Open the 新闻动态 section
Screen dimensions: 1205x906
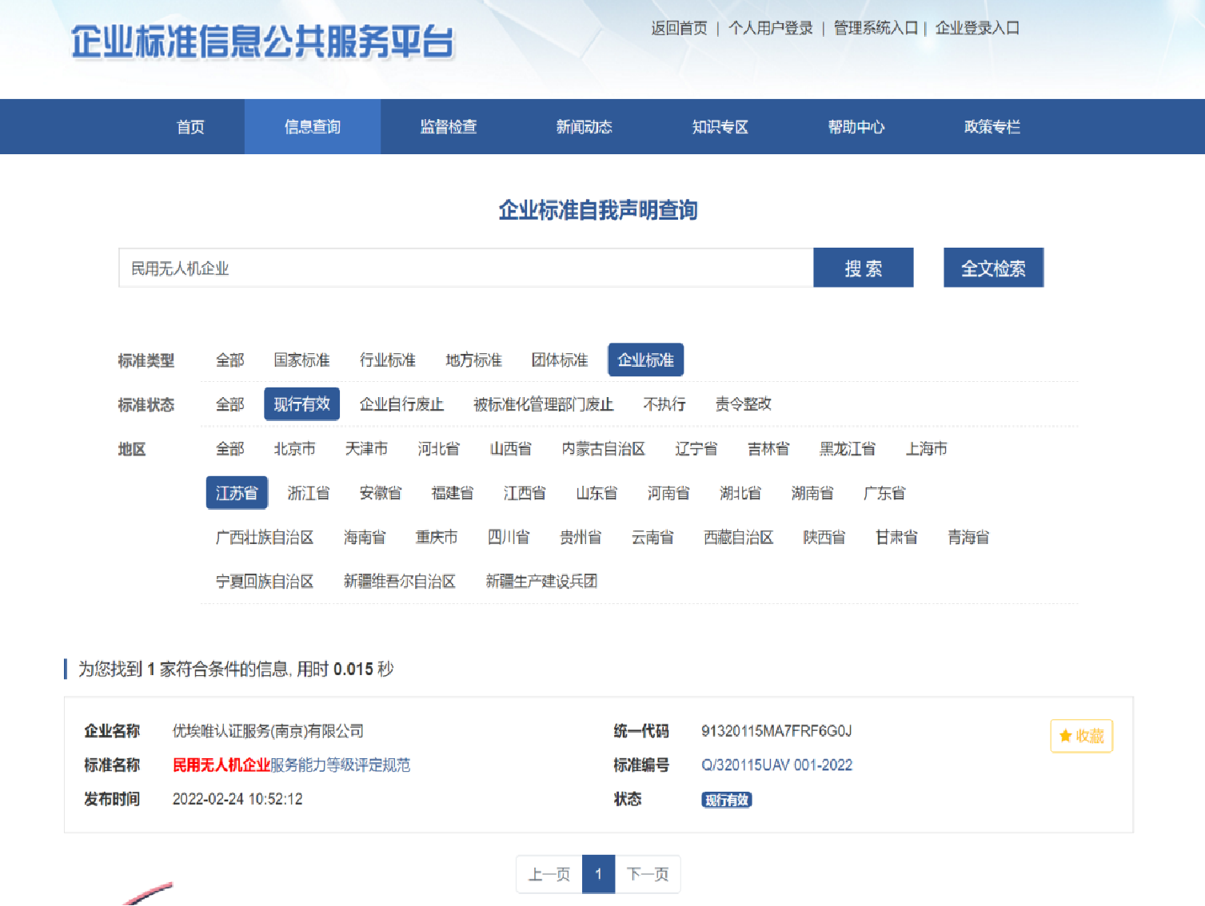coord(584,126)
